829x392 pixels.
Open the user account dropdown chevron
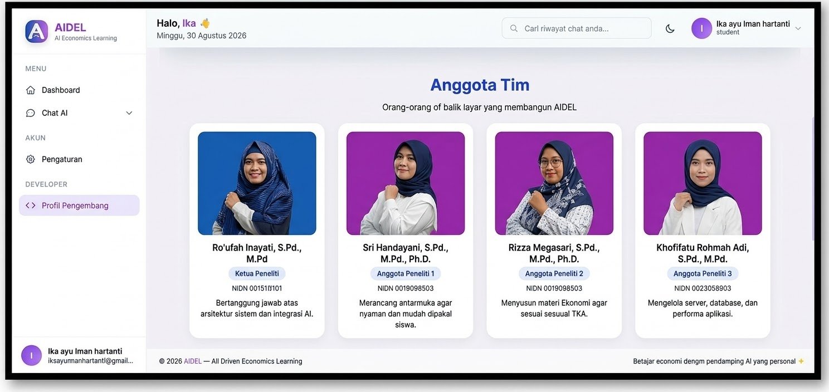click(x=798, y=28)
